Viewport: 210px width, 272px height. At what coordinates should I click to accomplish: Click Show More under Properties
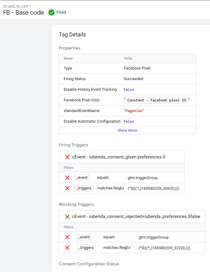[x=127, y=131]
